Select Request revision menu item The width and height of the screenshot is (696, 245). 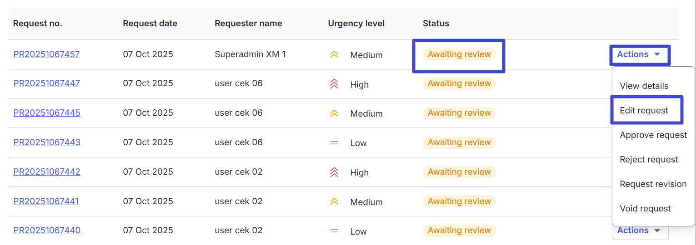(653, 184)
